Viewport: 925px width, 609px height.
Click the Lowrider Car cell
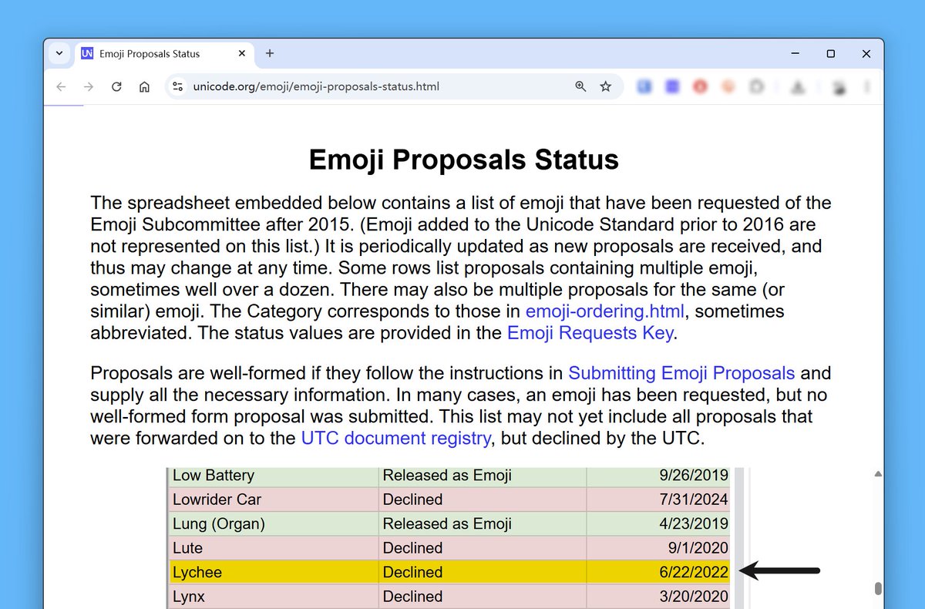point(274,500)
